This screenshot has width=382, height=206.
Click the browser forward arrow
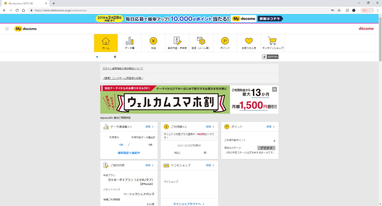click(11, 10)
